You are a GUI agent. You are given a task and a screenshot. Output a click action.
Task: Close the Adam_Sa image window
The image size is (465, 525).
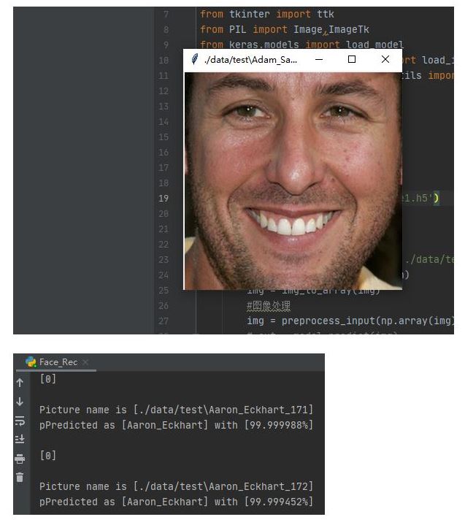[385, 59]
